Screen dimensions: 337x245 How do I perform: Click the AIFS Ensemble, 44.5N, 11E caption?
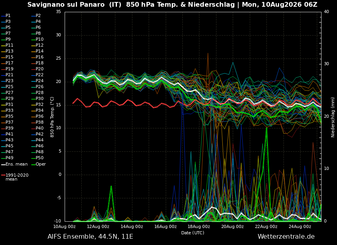tap(90, 237)
